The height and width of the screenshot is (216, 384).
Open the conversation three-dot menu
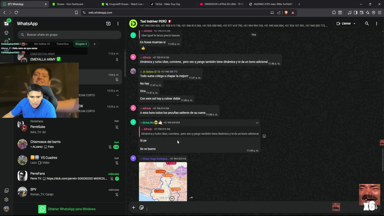tap(376, 23)
